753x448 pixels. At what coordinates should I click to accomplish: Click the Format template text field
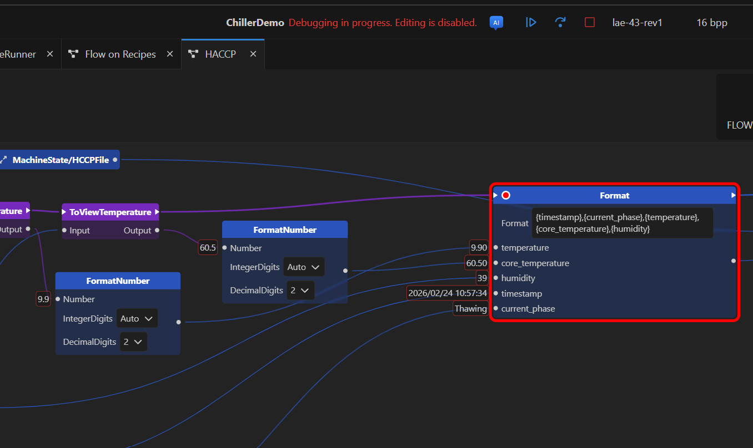pyautogui.click(x=621, y=223)
